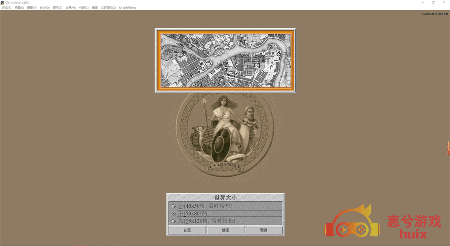Open the 查看(V) menu
The height and width of the screenshot is (246, 450).
pyautogui.click(x=32, y=8)
